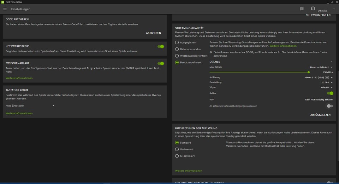This screenshot has height=184, width=339.
Task: Open the Max. Bitrate Benutzerdefiniert dropdown
Action: [x=321, y=67]
